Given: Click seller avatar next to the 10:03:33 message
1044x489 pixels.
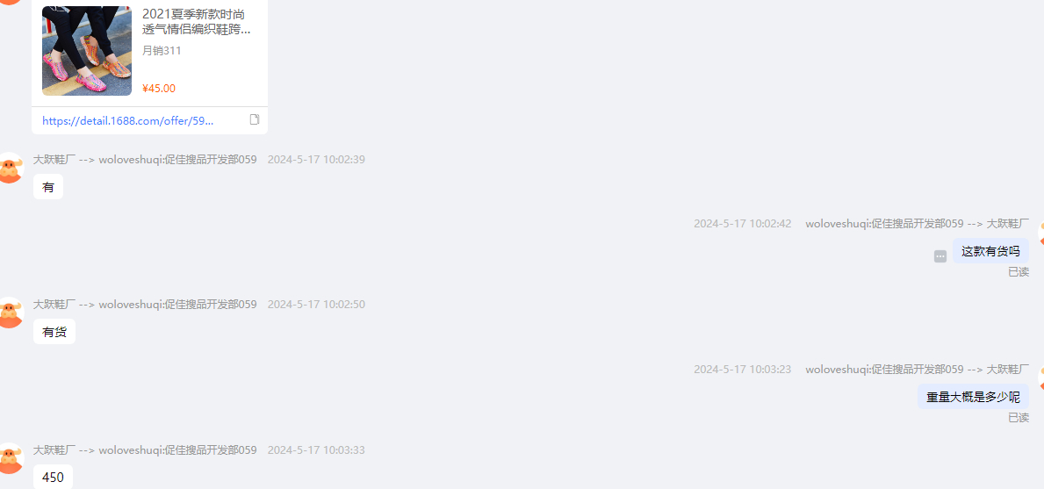Looking at the screenshot, I should pos(10,457).
